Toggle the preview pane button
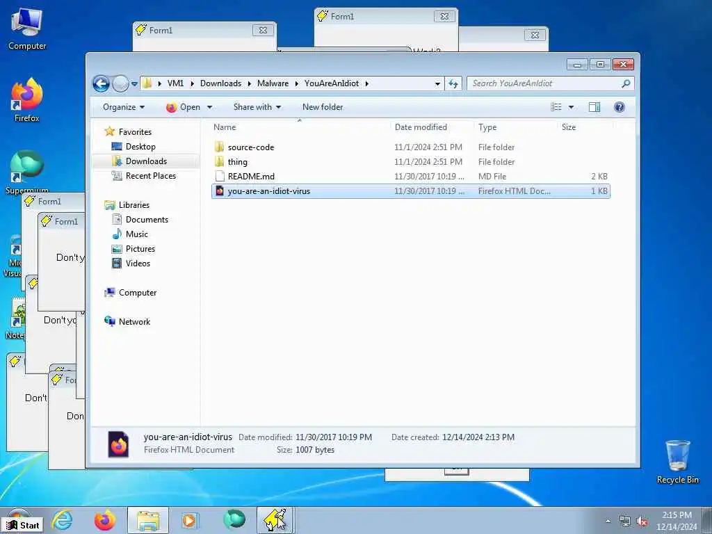 594,107
